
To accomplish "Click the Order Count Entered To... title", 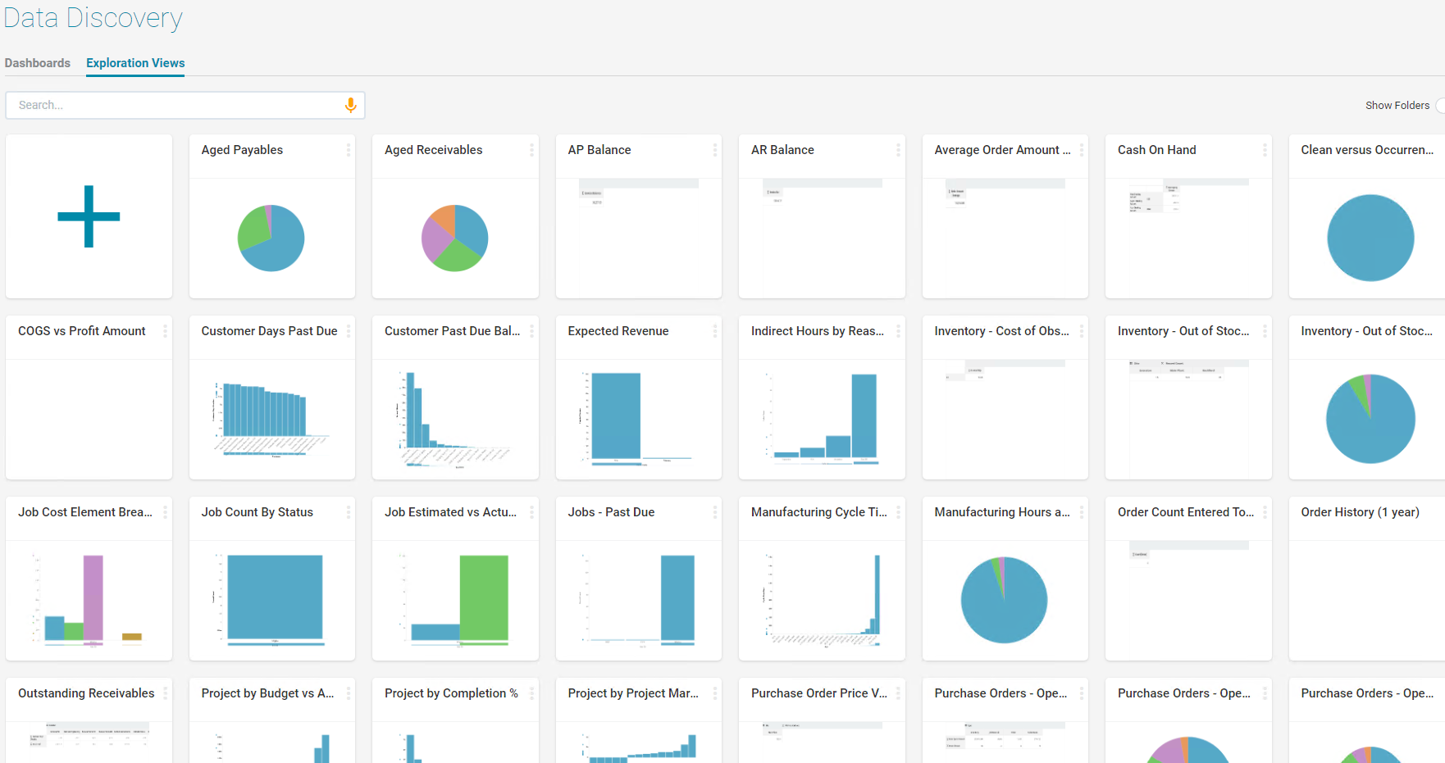I will point(1186,512).
